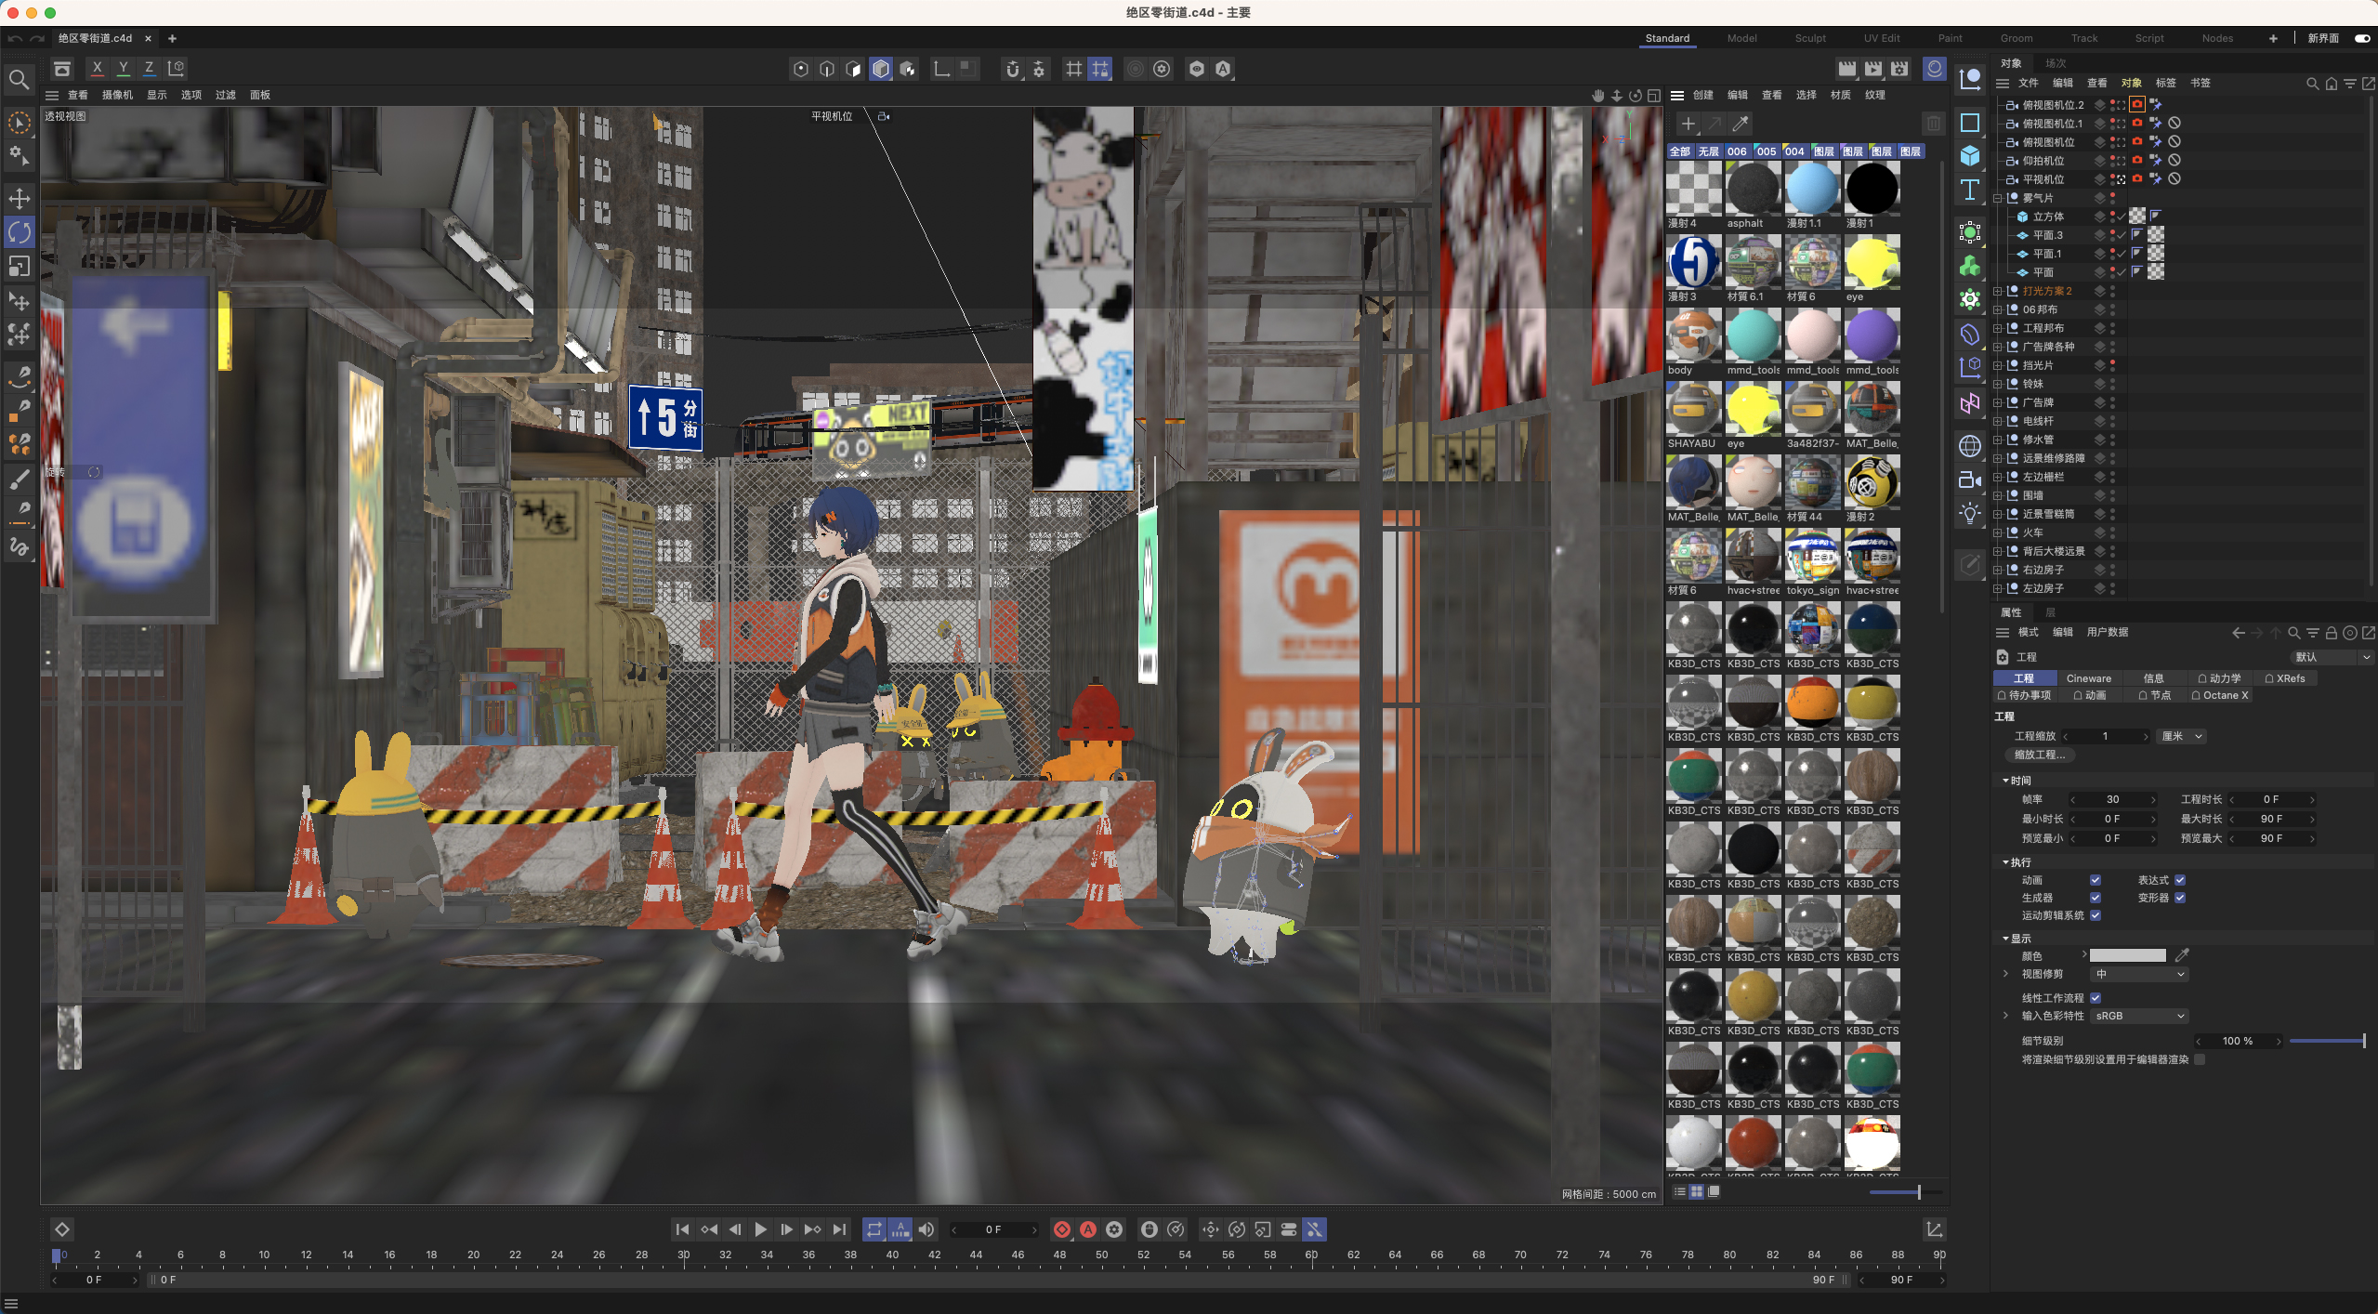Image resolution: width=2378 pixels, height=1314 pixels.
Task: Disable the 线性工作流程 checkbox
Action: click(2096, 998)
